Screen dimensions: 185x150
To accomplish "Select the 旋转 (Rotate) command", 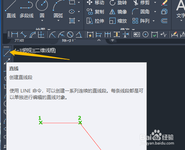I will (118, 3).
